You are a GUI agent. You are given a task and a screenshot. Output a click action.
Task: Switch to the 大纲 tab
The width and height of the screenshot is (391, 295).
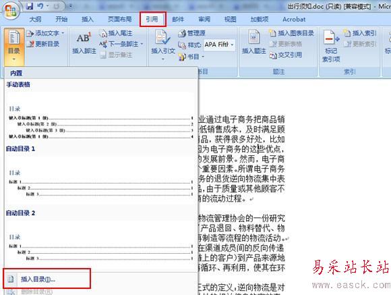pos(36,19)
